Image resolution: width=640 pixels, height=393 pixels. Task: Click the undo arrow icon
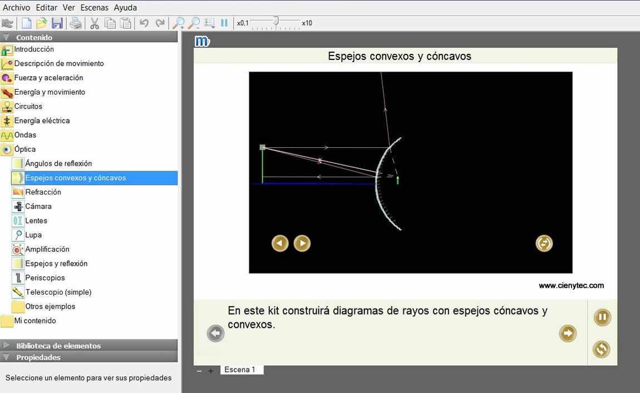pos(144,23)
